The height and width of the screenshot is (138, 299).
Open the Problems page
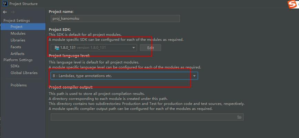click(19, 85)
